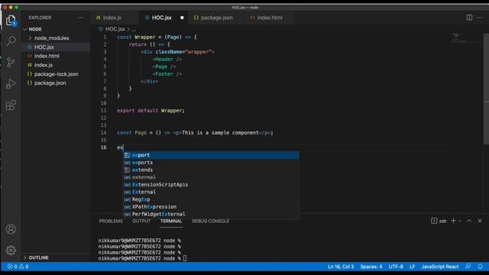Click UTF-8 encoding in status bar
Viewport: 489px width, 275px height.
[x=396, y=267]
